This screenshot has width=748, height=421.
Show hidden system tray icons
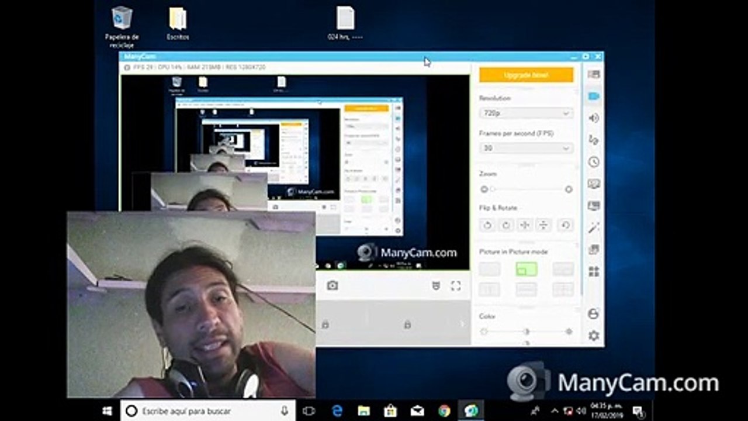pyautogui.click(x=555, y=411)
